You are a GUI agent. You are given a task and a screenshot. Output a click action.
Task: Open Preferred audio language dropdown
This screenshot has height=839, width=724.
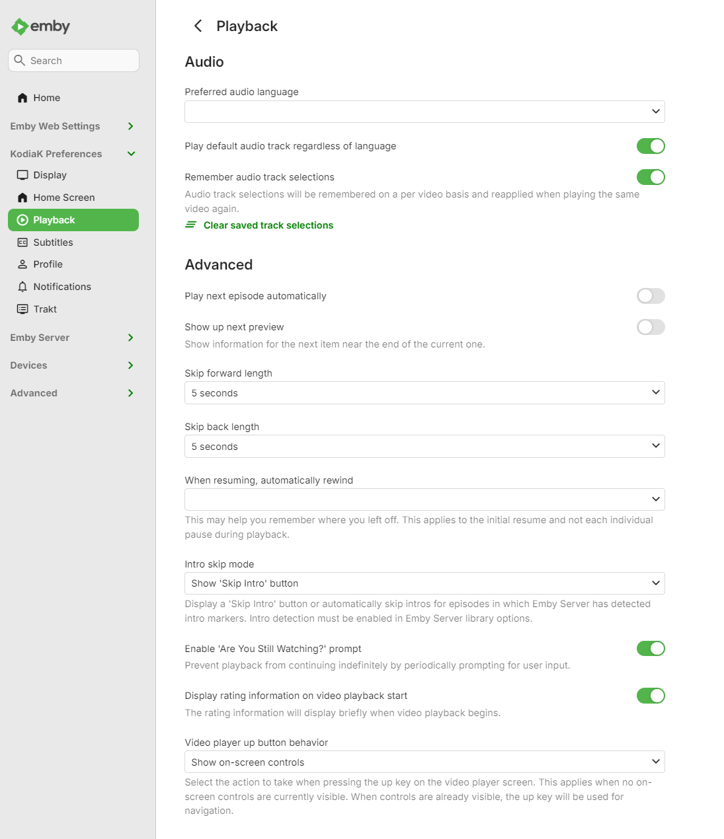(x=424, y=112)
